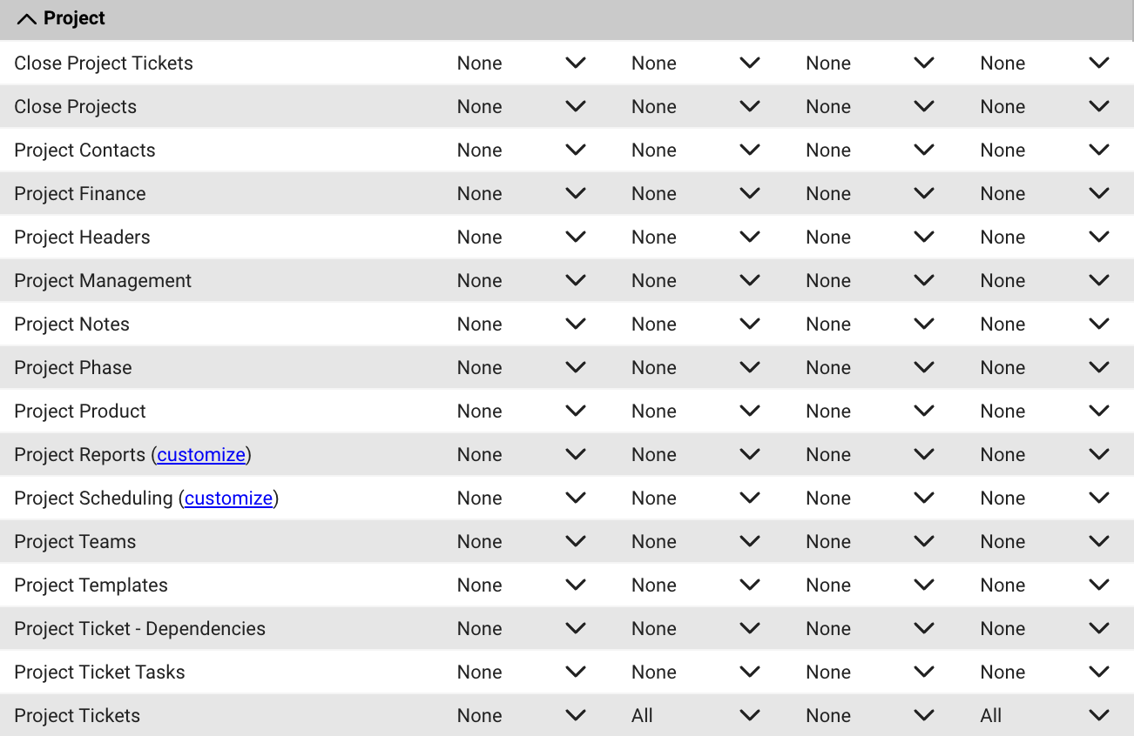Open first column dropdown for Project Product
This screenshot has height=736, width=1134.
point(576,411)
